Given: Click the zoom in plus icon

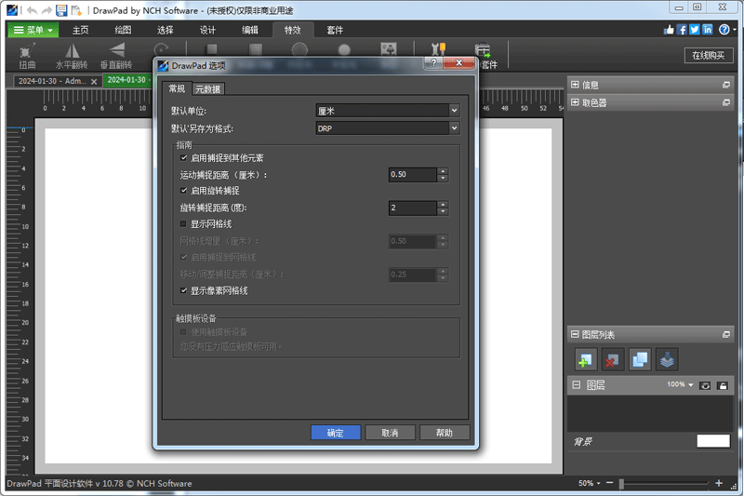Looking at the screenshot, I should 719,483.
